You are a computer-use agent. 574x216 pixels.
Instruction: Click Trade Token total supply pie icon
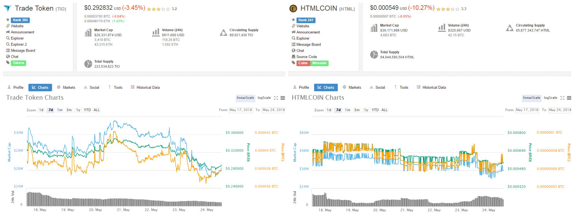(88, 64)
